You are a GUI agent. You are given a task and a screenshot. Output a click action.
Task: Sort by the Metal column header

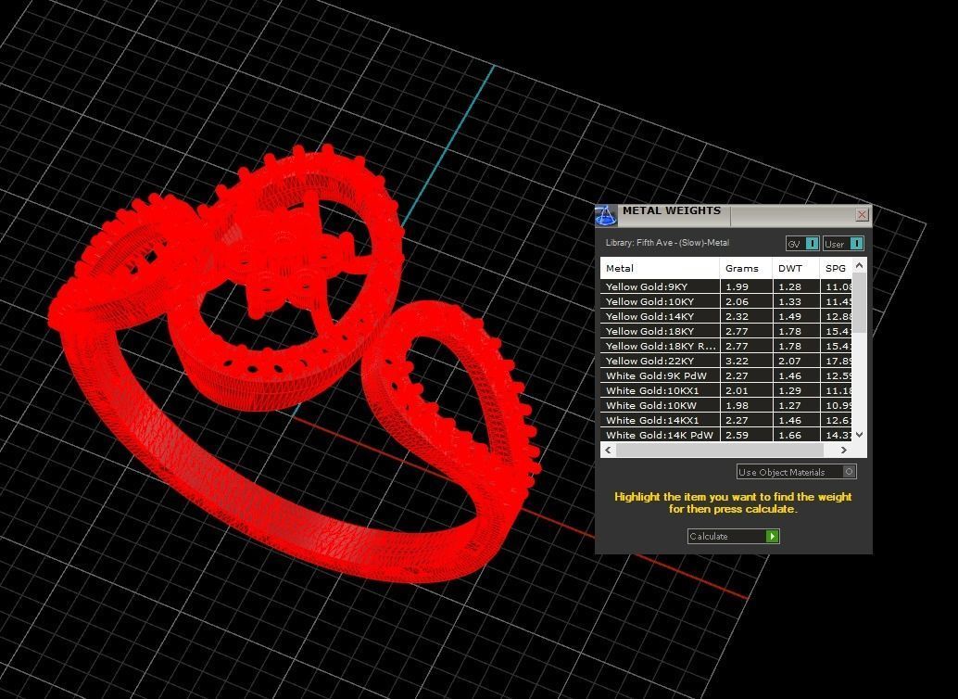[660, 268]
